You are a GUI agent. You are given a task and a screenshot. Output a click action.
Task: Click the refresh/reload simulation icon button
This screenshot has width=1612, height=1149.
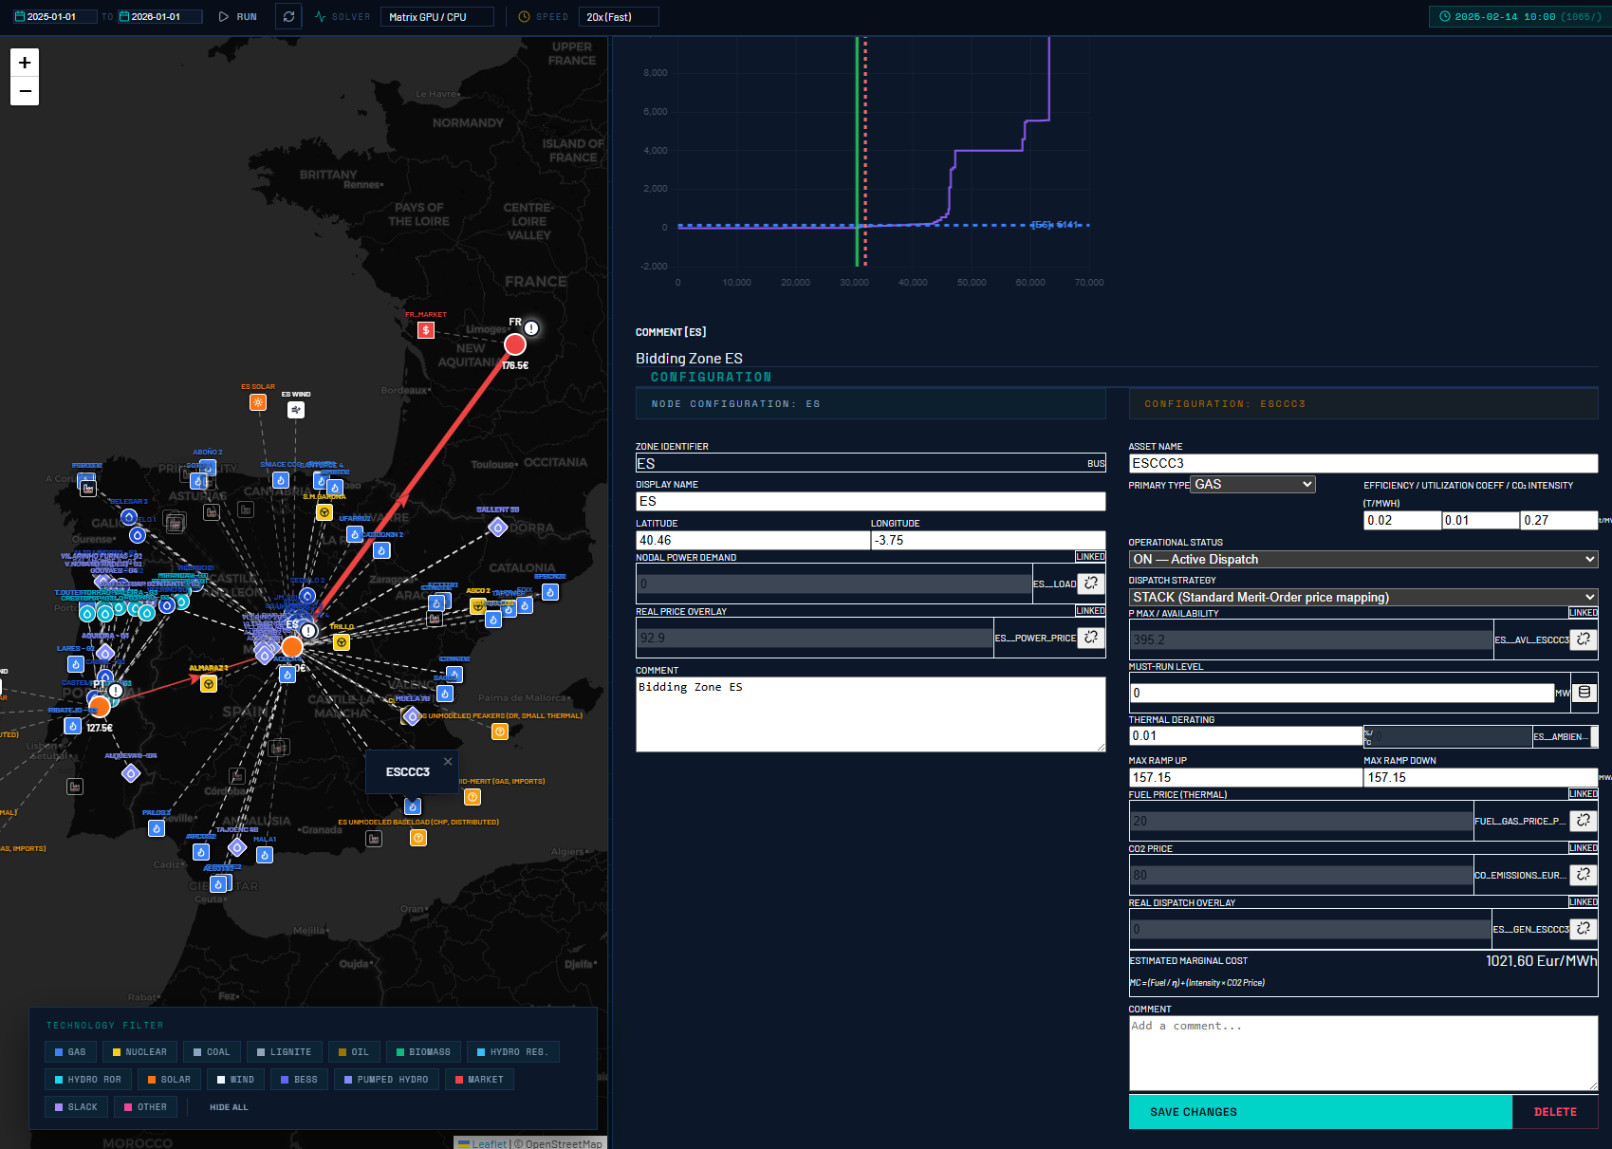[288, 16]
